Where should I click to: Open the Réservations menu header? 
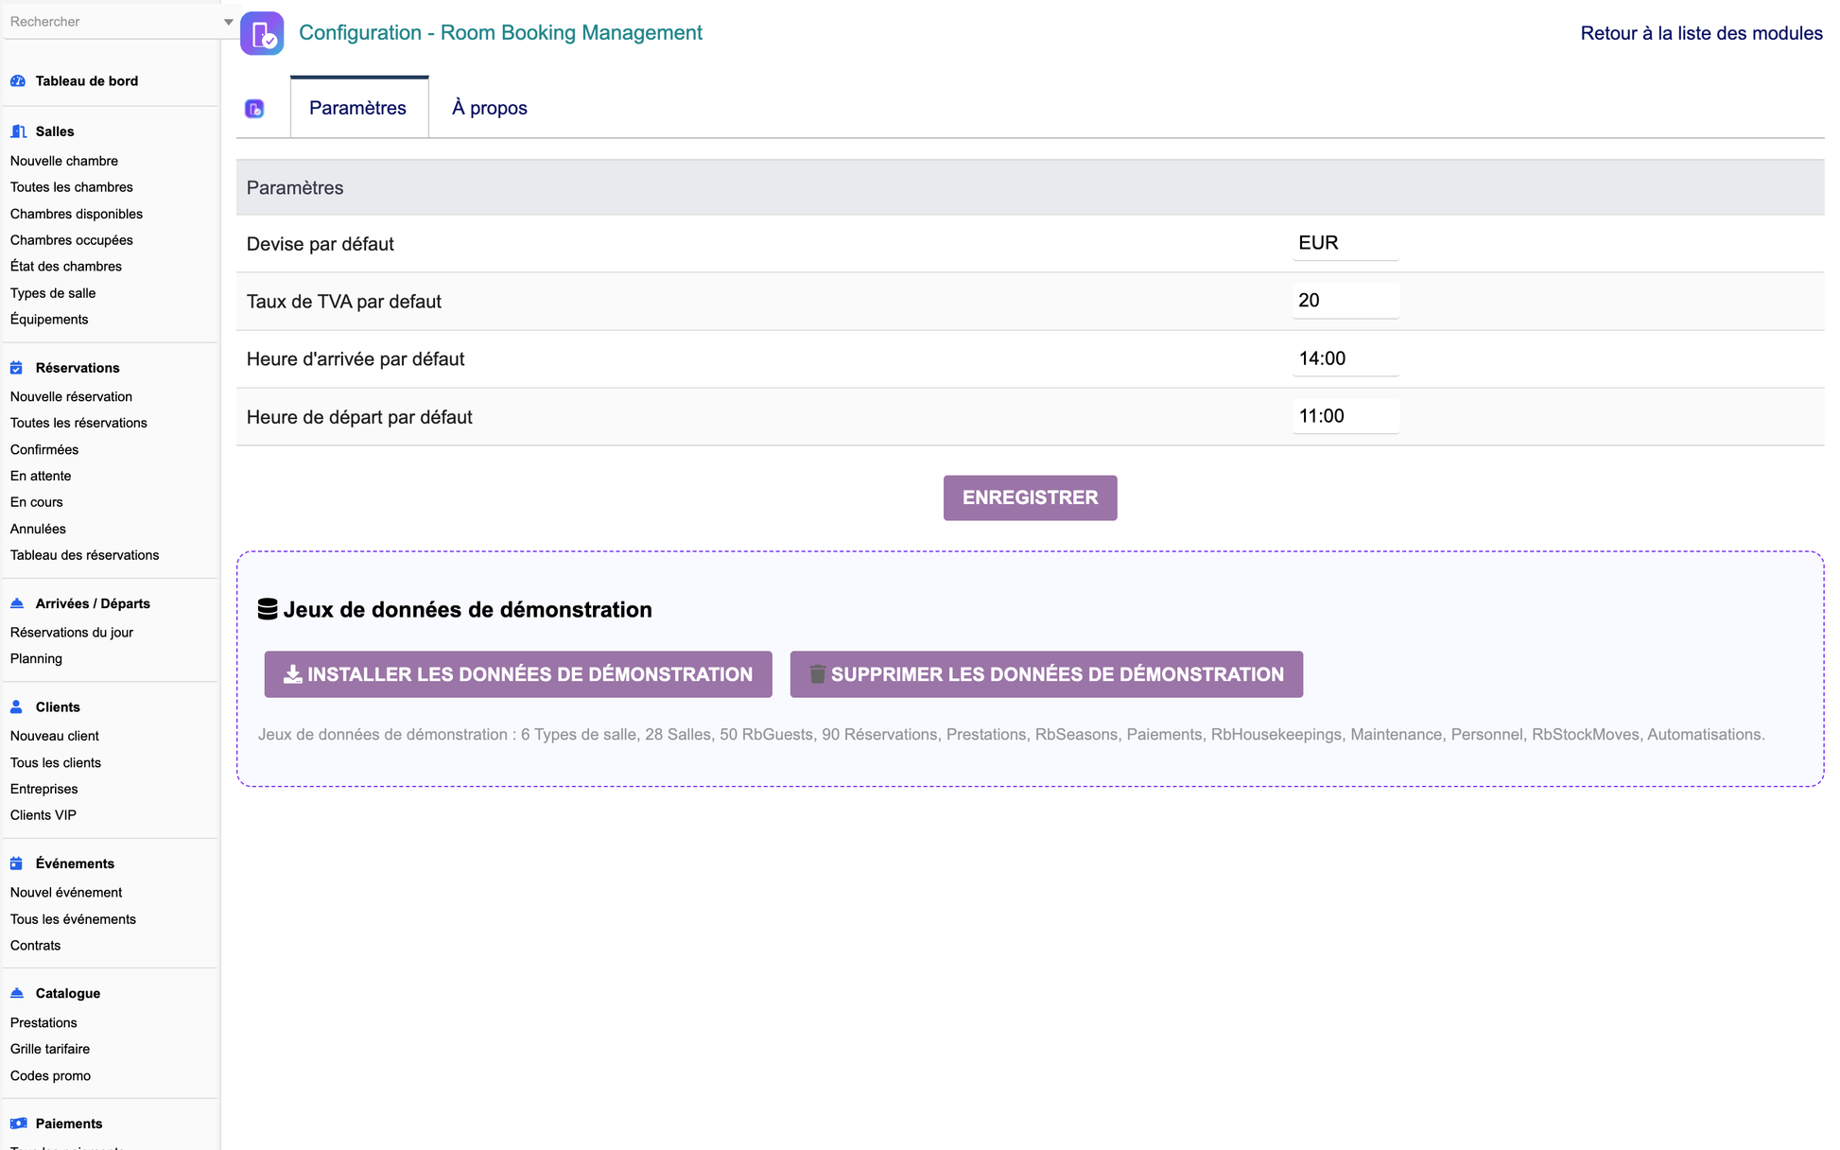pos(78,368)
